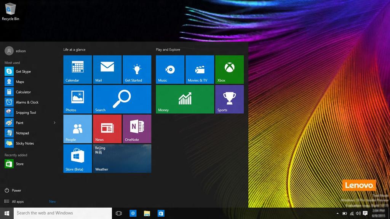
Task: Launch Get Skype from Most used
Action: coord(30,71)
